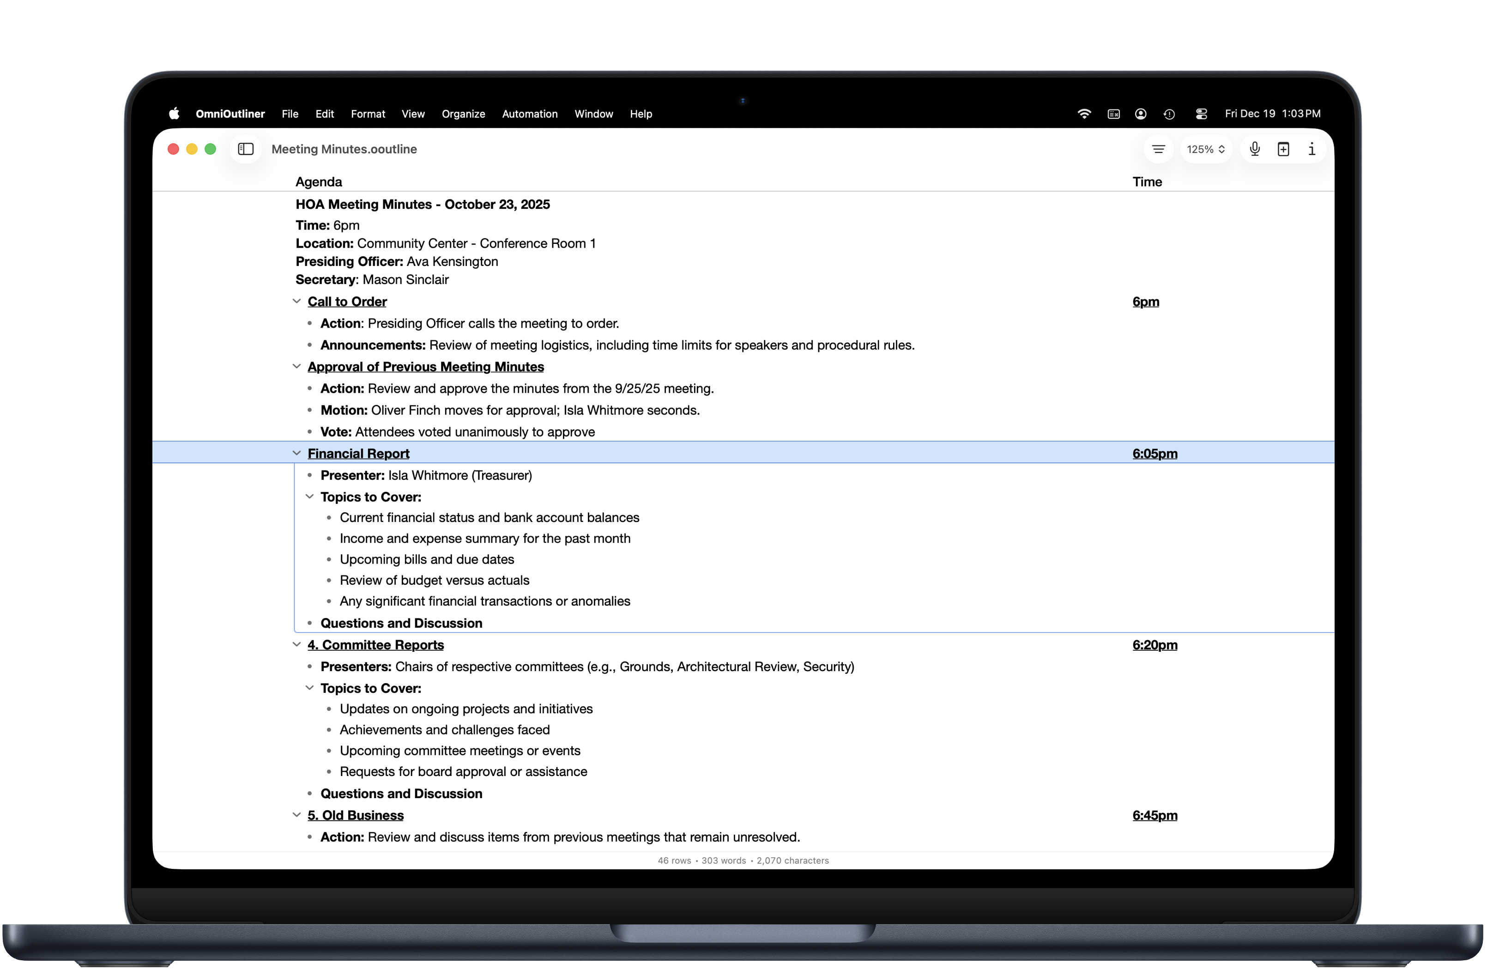The image size is (1487, 970).
Task: Click the filter lines toolbar icon
Action: click(1158, 149)
